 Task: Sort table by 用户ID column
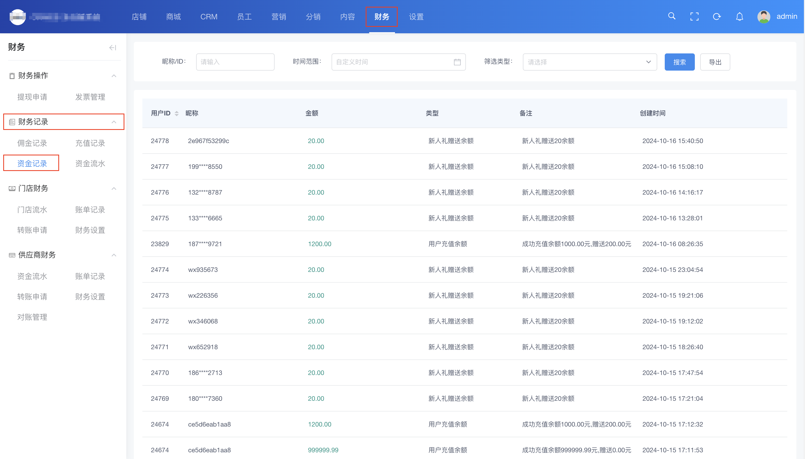pos(177,113)
